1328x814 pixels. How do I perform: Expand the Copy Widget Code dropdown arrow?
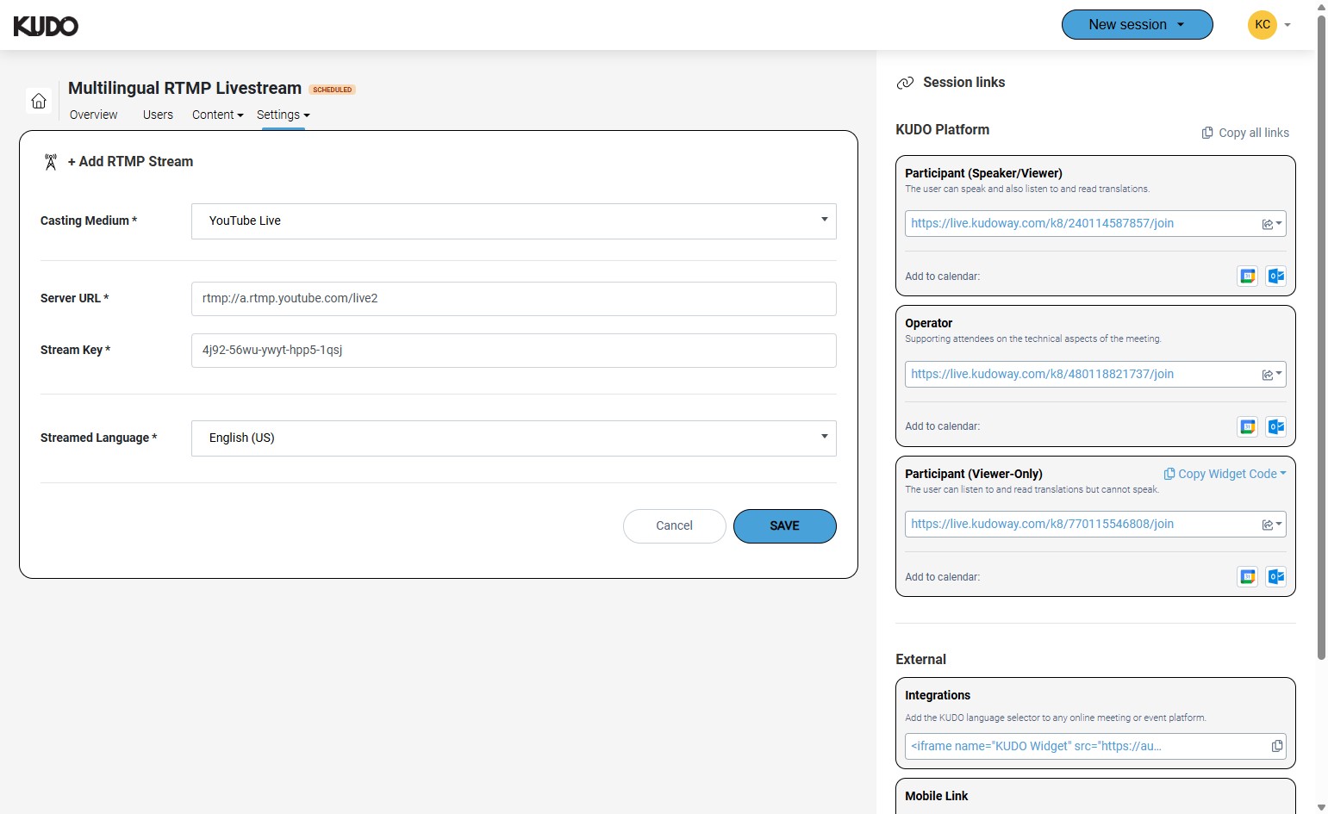pyautogui.click(x=1283, y=473)
